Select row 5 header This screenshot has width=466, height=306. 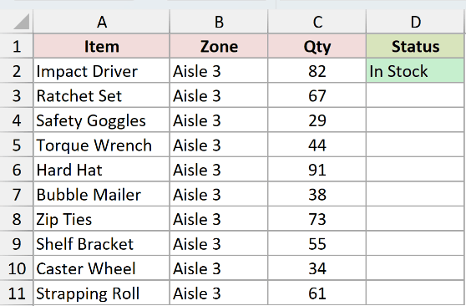tap(17, 145)
